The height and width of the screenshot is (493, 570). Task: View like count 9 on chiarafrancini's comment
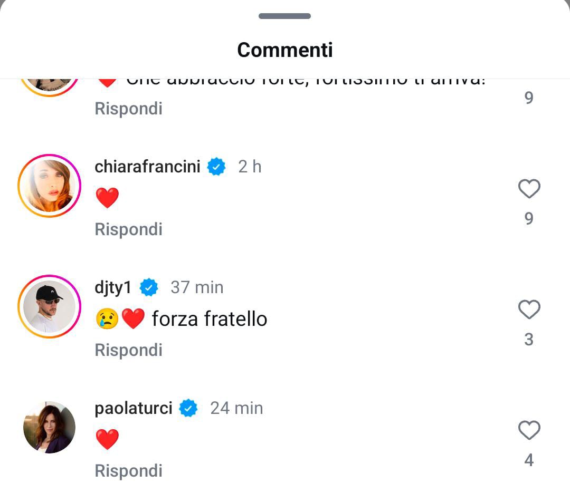pyautogui.click(x=529, y=218)
